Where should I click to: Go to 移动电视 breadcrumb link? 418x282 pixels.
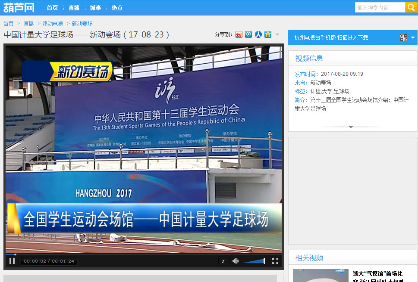53,24
